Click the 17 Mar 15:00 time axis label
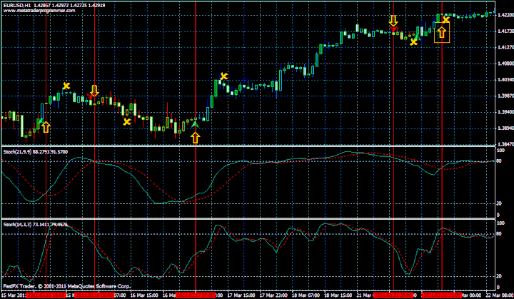Screen dimensions: 514x299 click(x=241, y=295)
